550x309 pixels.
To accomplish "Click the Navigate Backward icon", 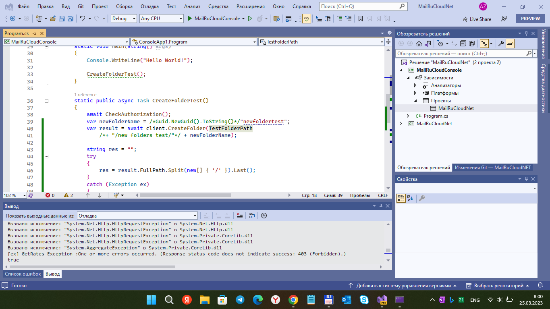I will coord(12,19).
